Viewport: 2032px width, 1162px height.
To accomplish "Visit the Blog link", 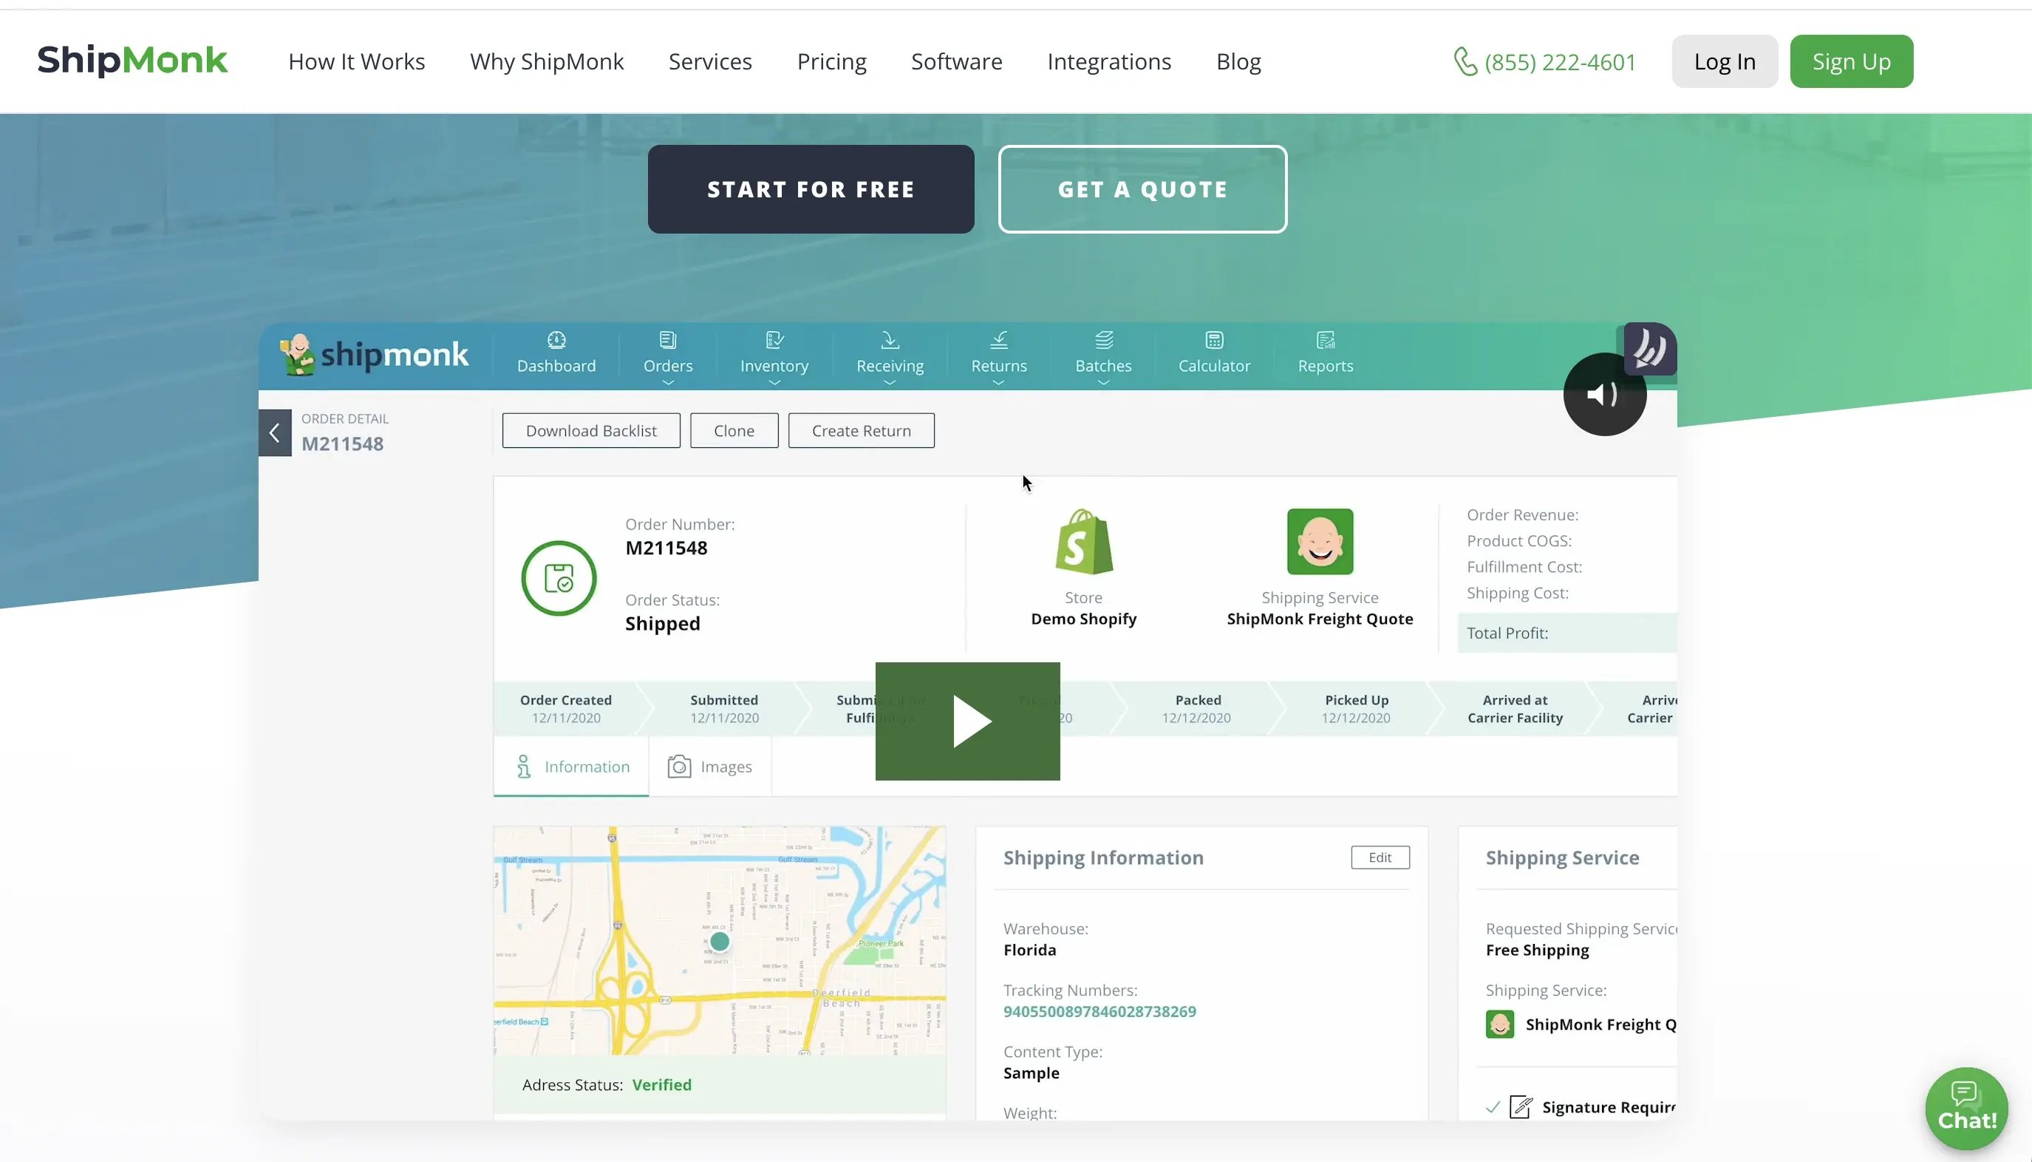I will 1238,61.
